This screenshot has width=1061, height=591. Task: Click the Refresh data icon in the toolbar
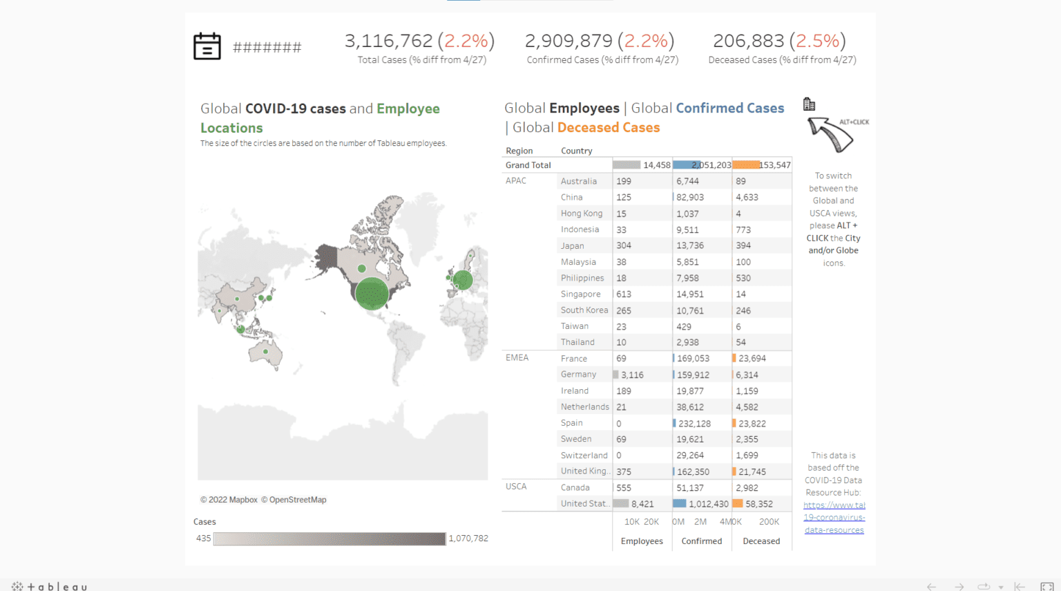click(982, 586)
